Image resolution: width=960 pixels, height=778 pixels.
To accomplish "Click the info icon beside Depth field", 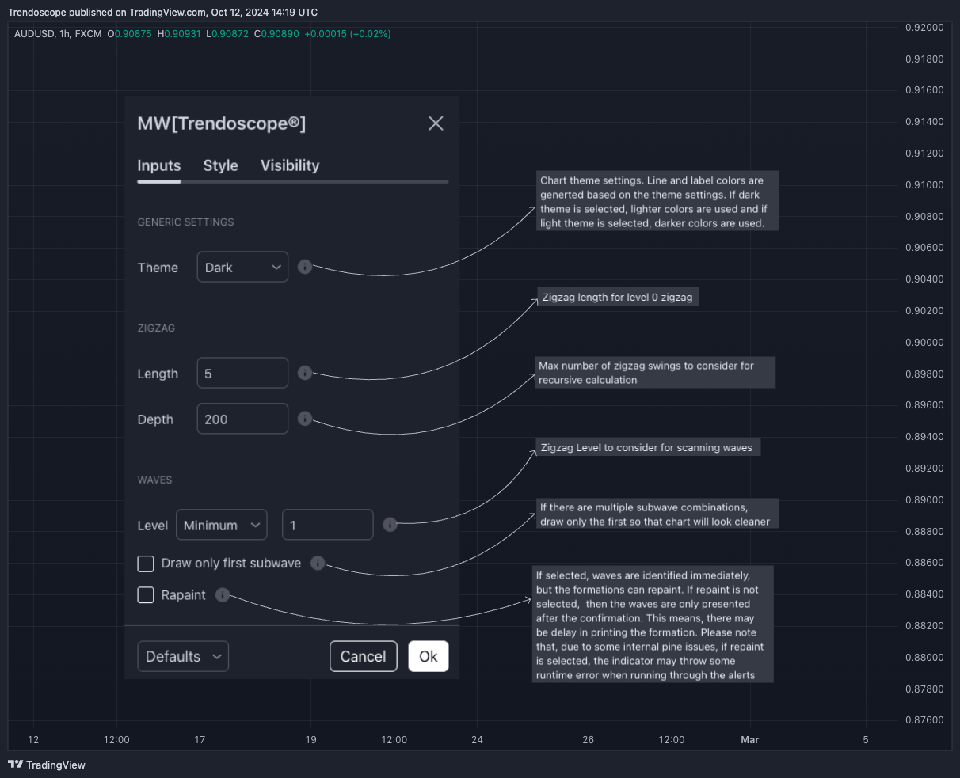I will [305, 419].
